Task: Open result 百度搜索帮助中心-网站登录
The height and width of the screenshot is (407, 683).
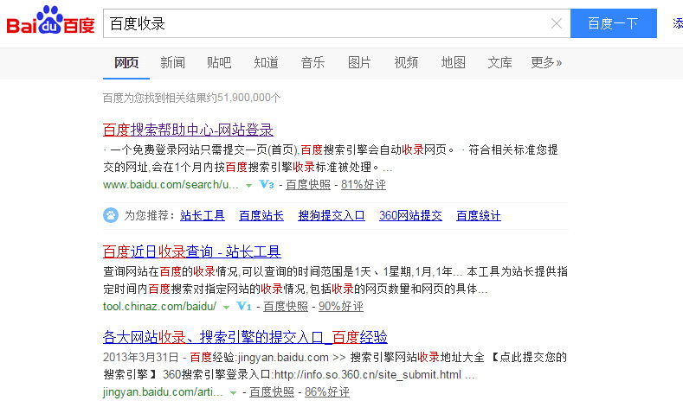Action: (188, 130)
